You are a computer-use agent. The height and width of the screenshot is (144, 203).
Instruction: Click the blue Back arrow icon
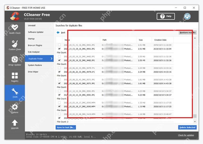point(58,32)
